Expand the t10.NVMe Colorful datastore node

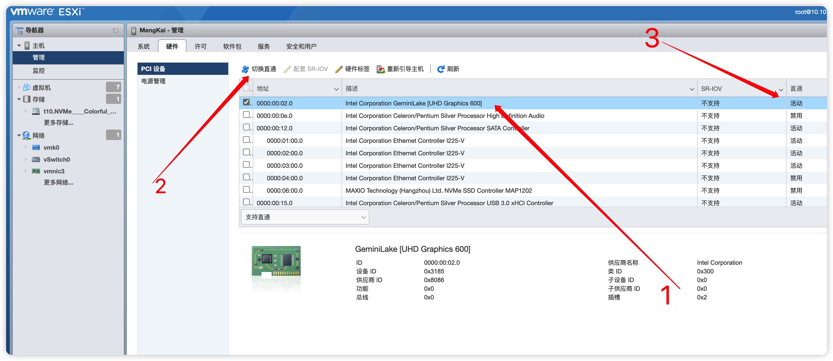(26, 111)
